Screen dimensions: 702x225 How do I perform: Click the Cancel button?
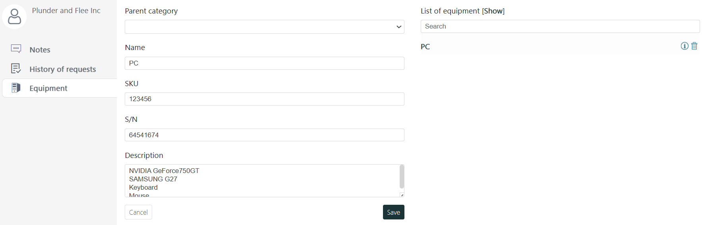click(138, 212)
